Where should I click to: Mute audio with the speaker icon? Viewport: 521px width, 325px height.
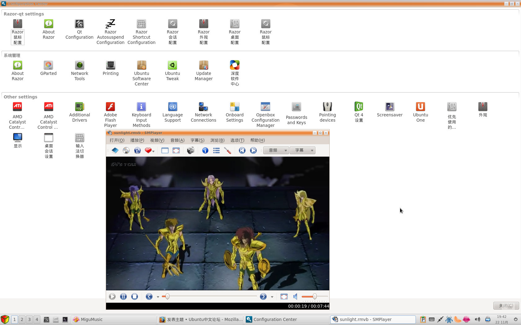pyautogui.click(x=295, y=297)
